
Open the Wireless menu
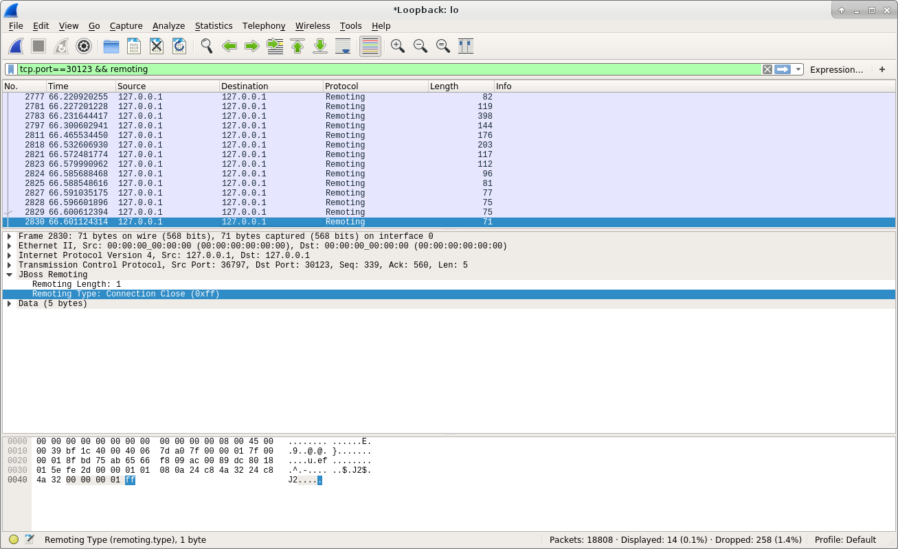click(x=313, y=26)
